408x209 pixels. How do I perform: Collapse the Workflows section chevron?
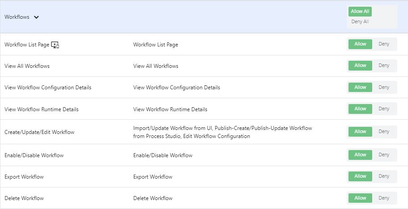[36, 17]
